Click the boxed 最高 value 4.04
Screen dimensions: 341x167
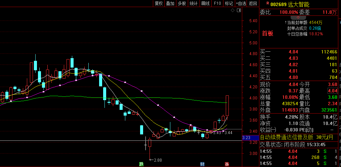point(333,91)
